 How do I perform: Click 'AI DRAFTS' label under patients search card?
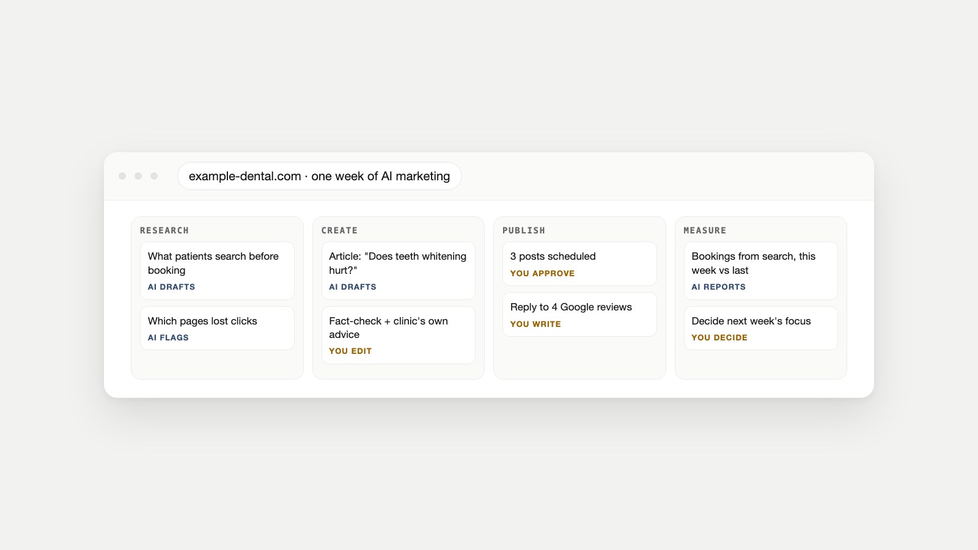(x=171, y=287)
